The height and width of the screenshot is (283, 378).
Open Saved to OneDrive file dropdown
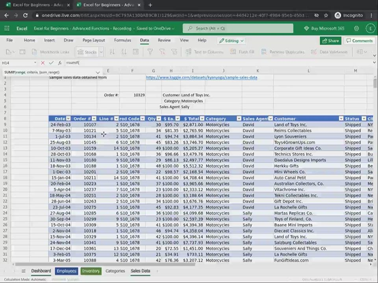[x=155, y=28]
